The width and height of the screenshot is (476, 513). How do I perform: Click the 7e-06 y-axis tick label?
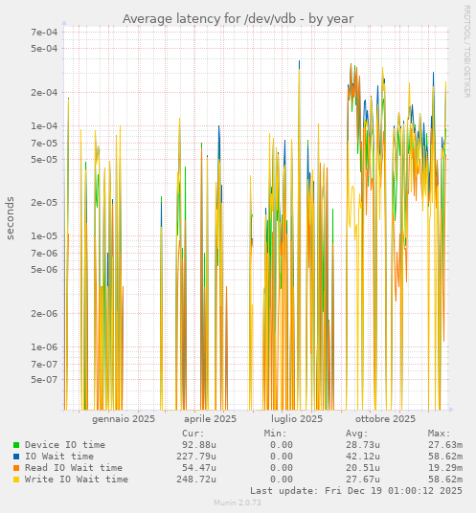pos(44,254)
